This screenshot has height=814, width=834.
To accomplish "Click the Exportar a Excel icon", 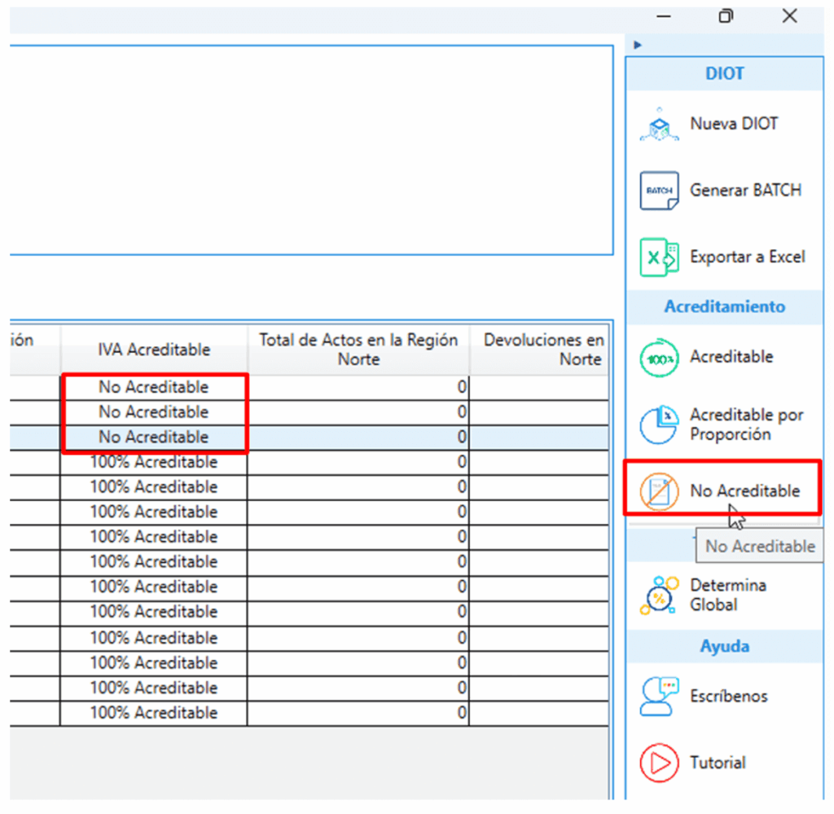I will click(659, 257).
